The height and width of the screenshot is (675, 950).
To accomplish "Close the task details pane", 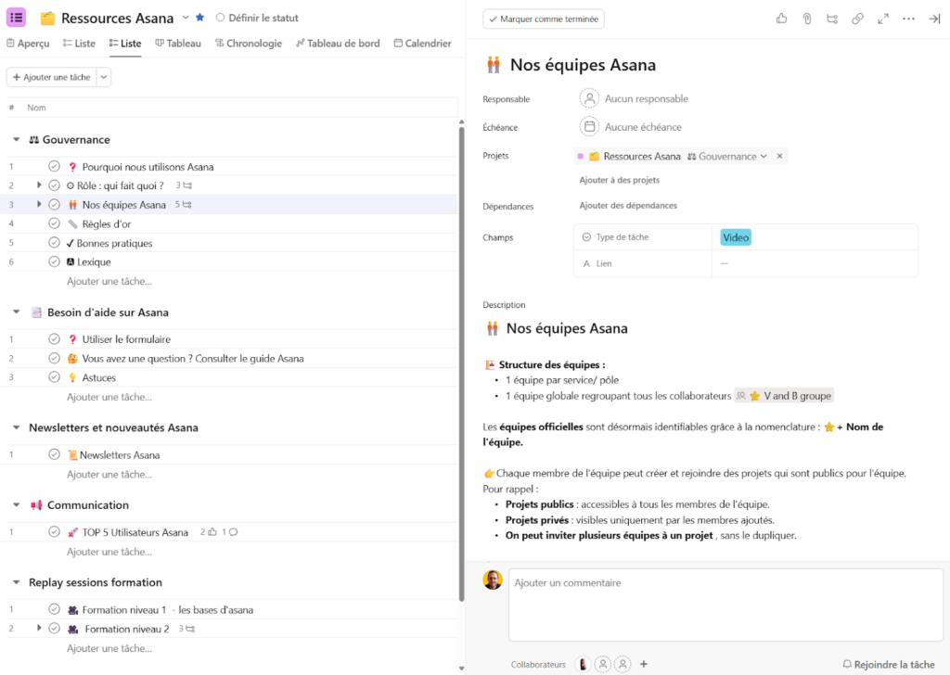I will [x=933, y=19].
